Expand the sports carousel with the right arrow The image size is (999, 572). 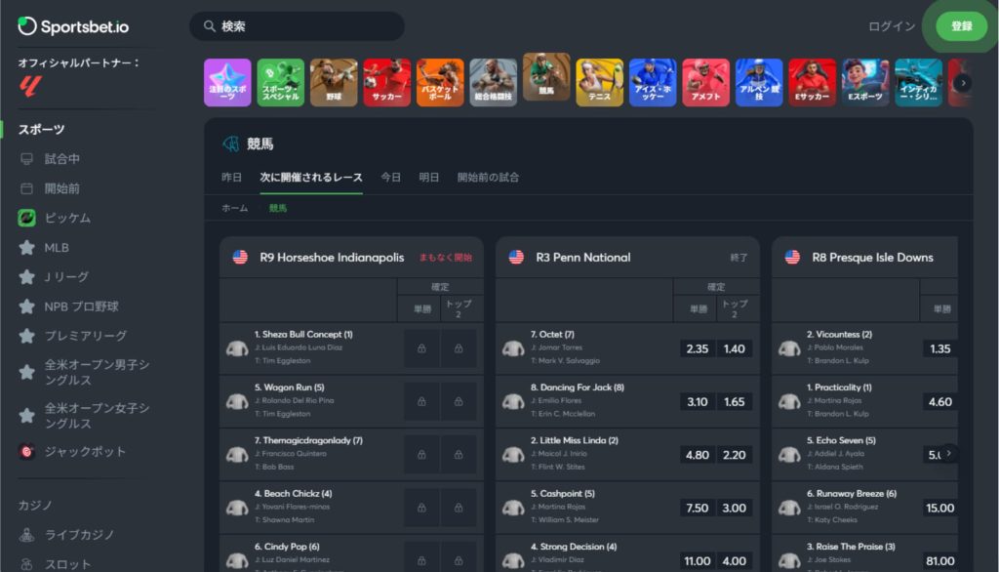963,83
